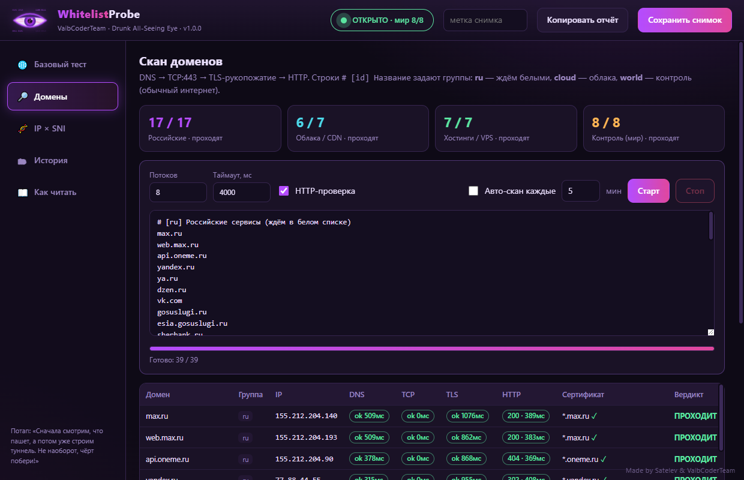The height and width of the screenshot is (480, 744).
Task: Click the book icon beside Как читать
Action: click(x=22, y=193)
